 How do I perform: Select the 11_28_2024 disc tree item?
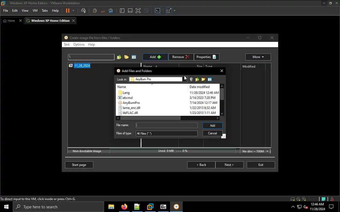pyautogui.click(x=82, y=66)
